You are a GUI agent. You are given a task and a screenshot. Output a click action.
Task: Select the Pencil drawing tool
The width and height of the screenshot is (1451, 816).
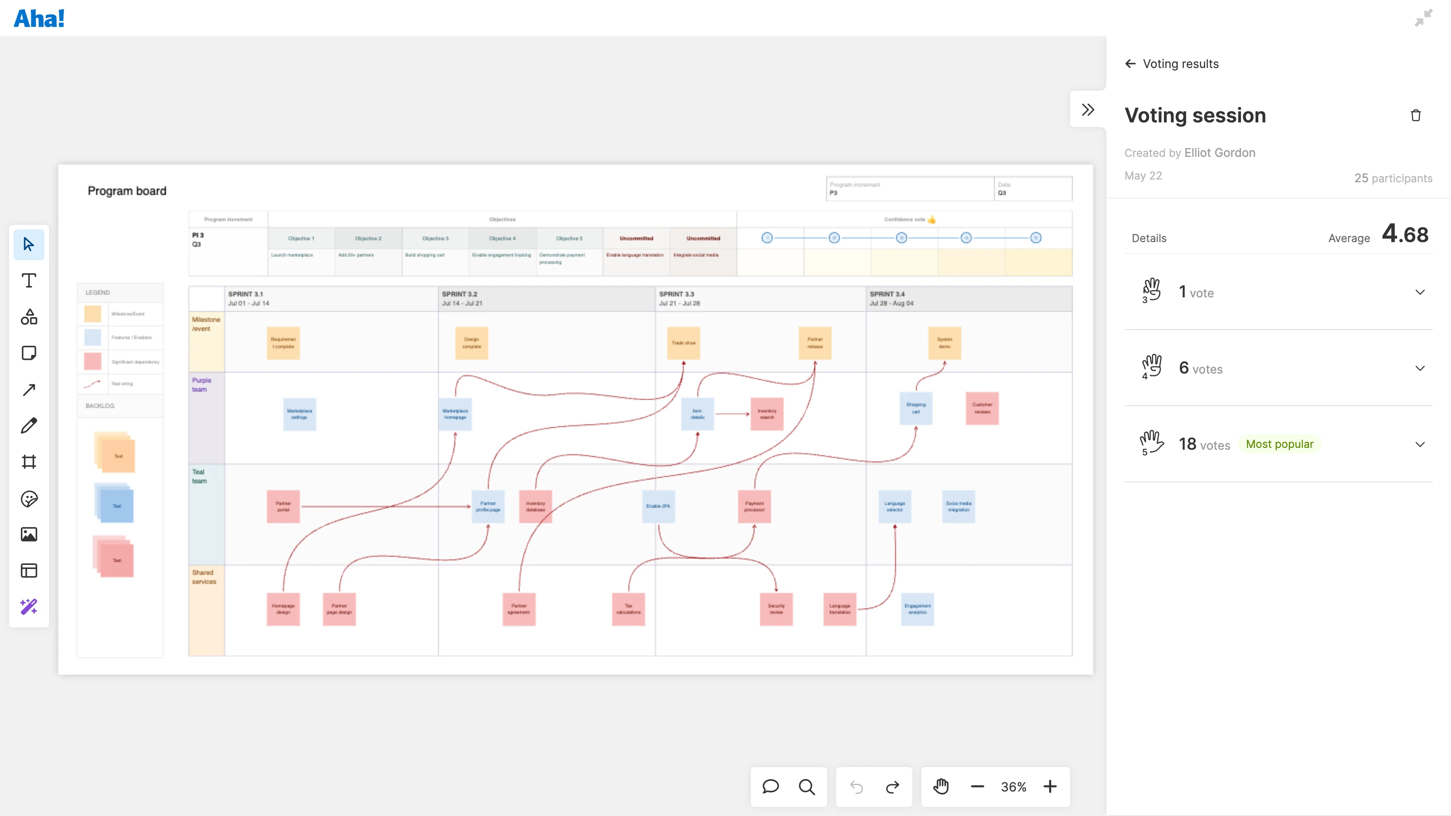29,426
